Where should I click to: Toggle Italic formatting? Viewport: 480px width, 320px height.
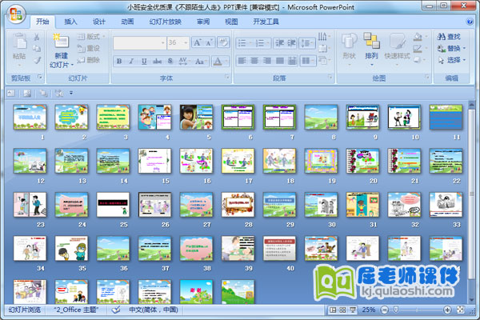(131, 61)
